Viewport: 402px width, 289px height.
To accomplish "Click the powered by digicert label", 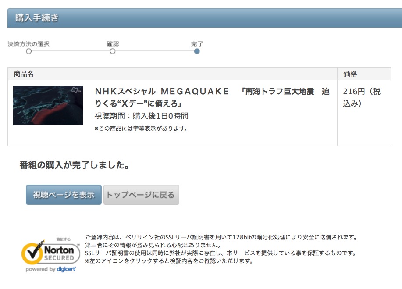I will click(51, 269).
